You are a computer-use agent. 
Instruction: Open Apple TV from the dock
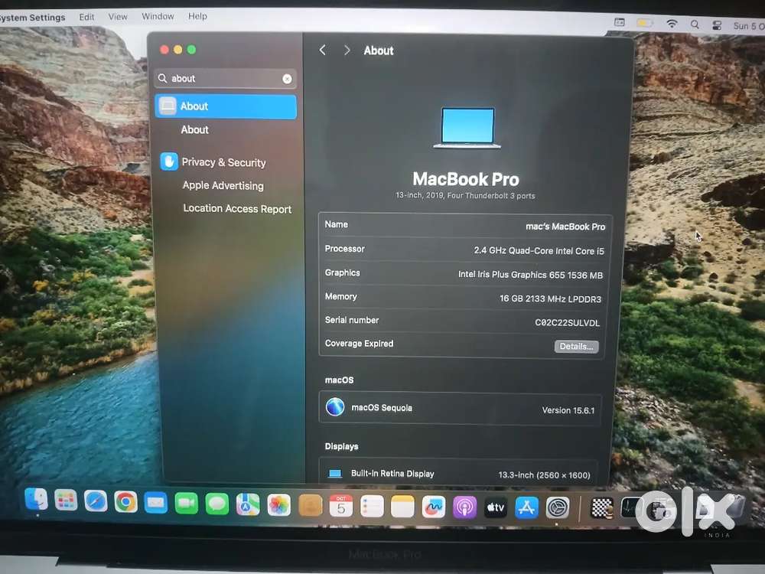click(x=496, y=507)
